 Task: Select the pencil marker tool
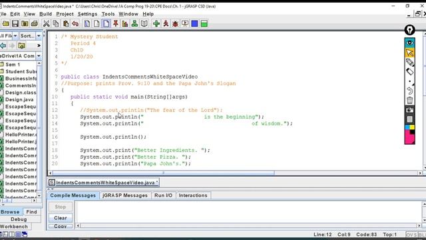(410, 62)
